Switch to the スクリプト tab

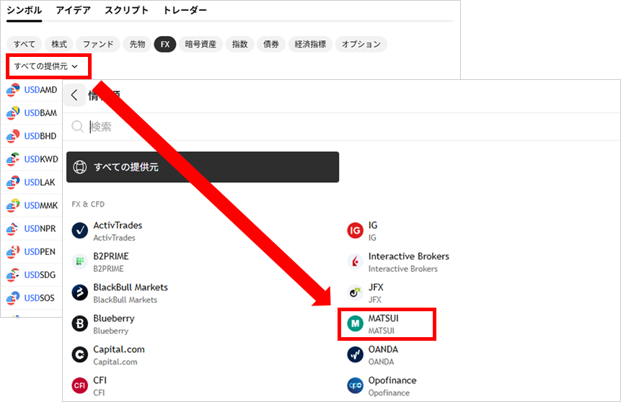pyautogui.click(x=127, y=10)
